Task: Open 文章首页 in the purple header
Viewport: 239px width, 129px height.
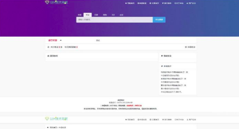Action: (x=154, y=3)
